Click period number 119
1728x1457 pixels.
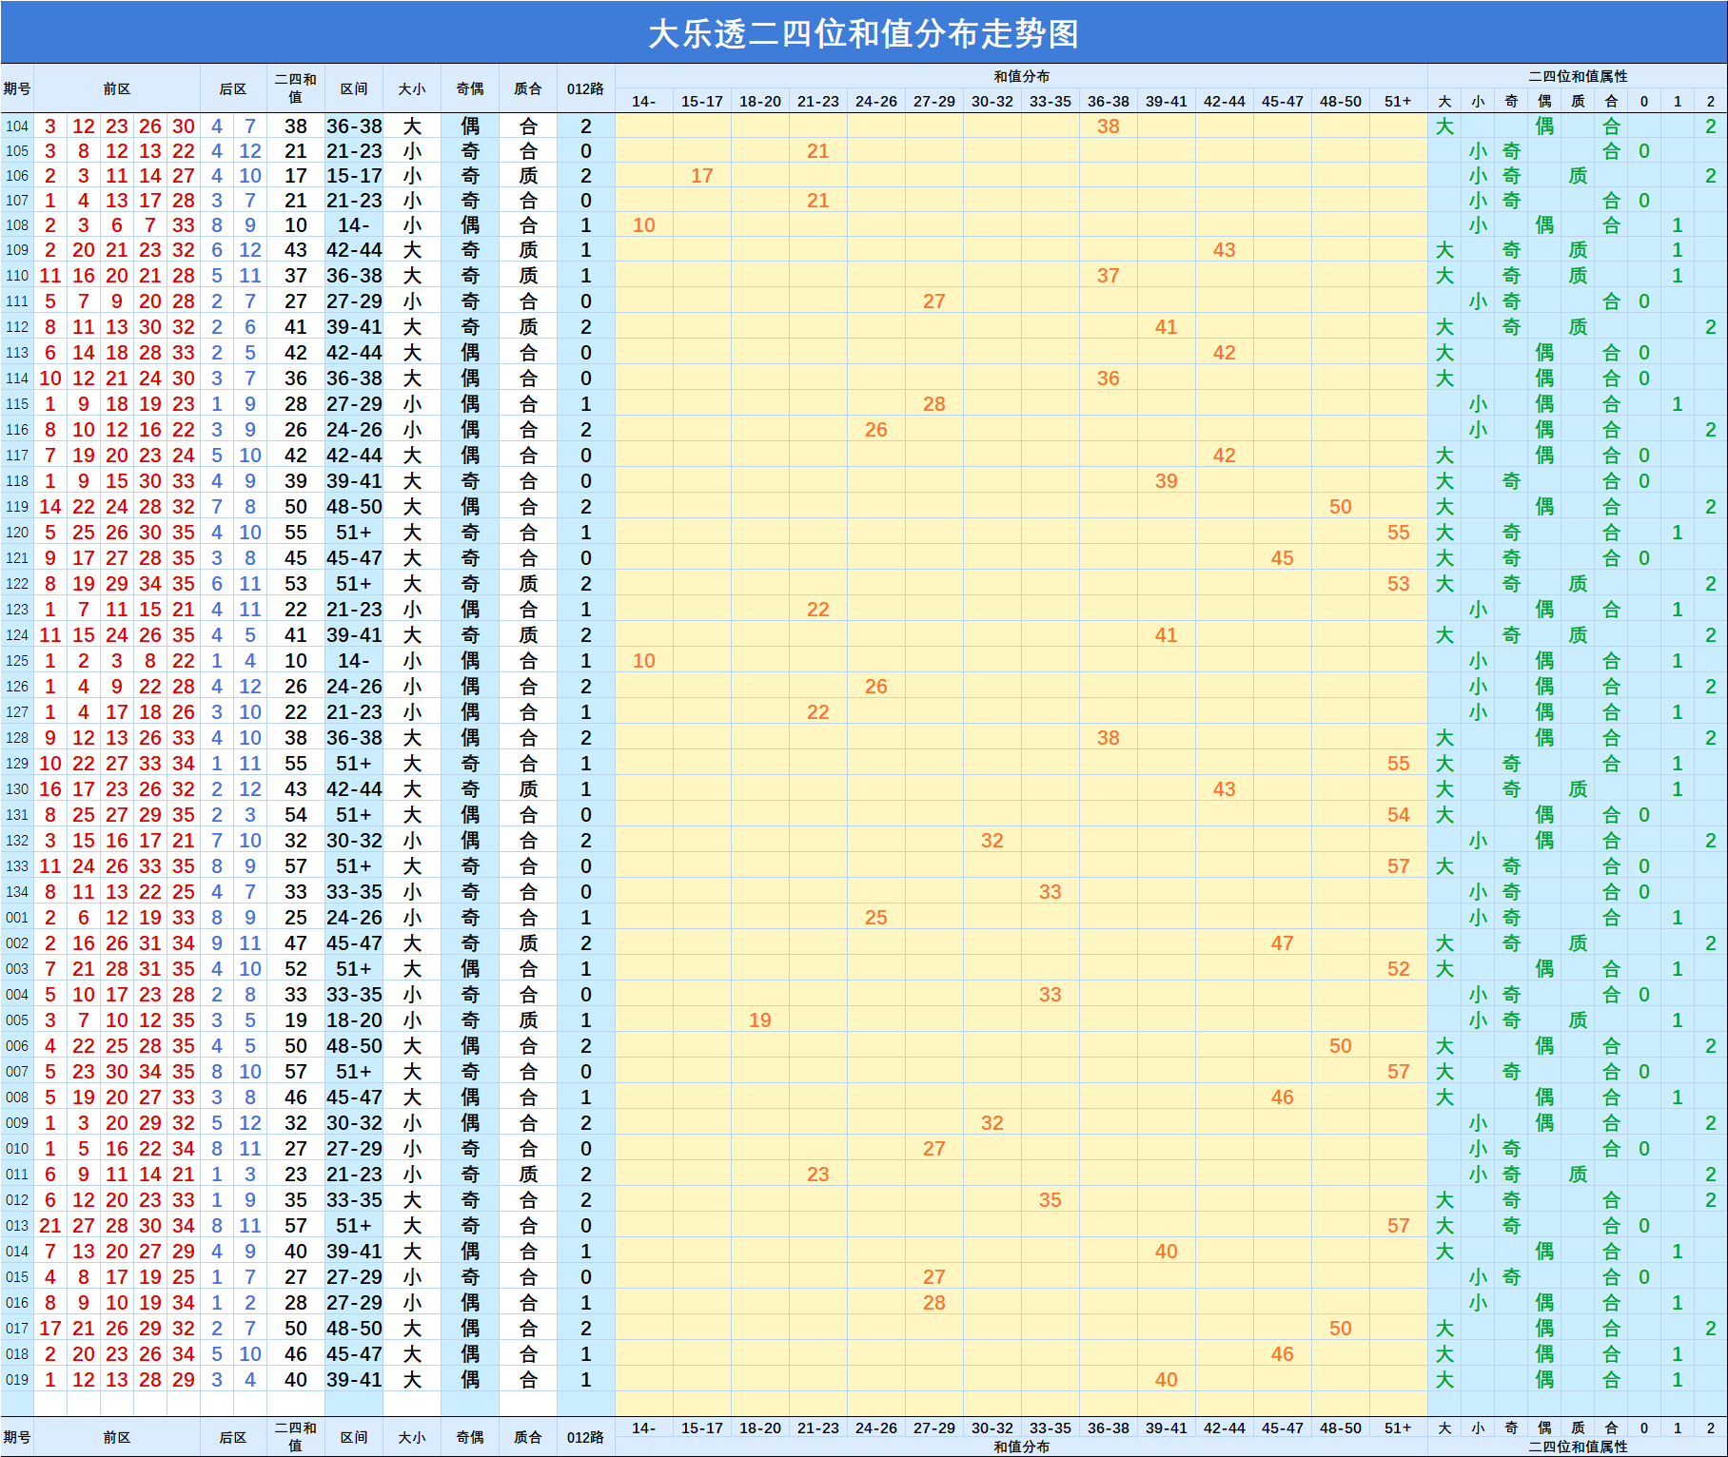pyautogui.click(x=17, y=507)
